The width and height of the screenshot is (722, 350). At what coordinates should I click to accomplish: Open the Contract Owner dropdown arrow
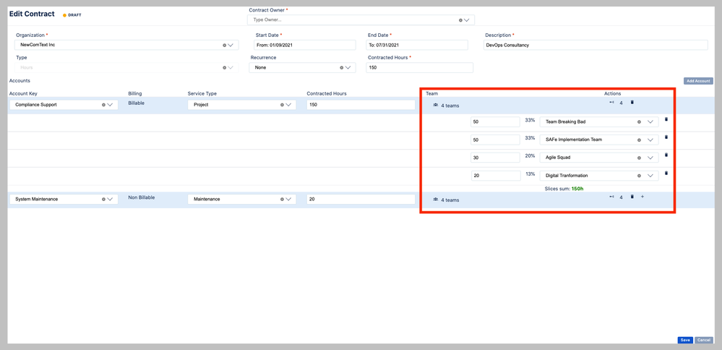coord(466,20)
